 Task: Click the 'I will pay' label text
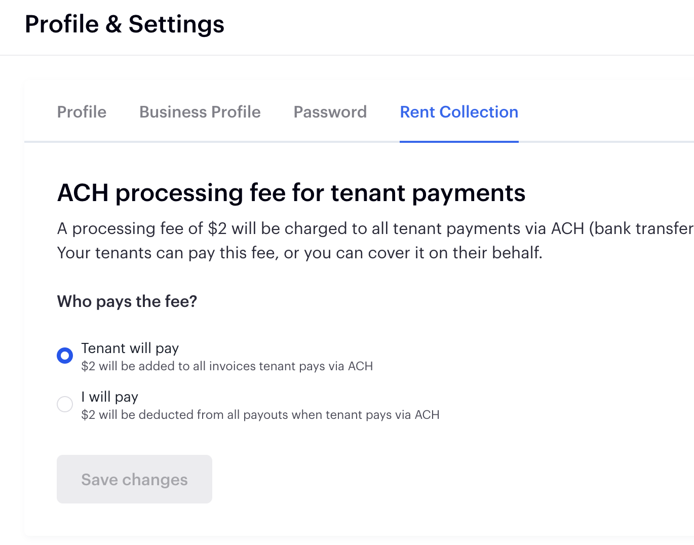pyautogui.click(x=109, y=397)
